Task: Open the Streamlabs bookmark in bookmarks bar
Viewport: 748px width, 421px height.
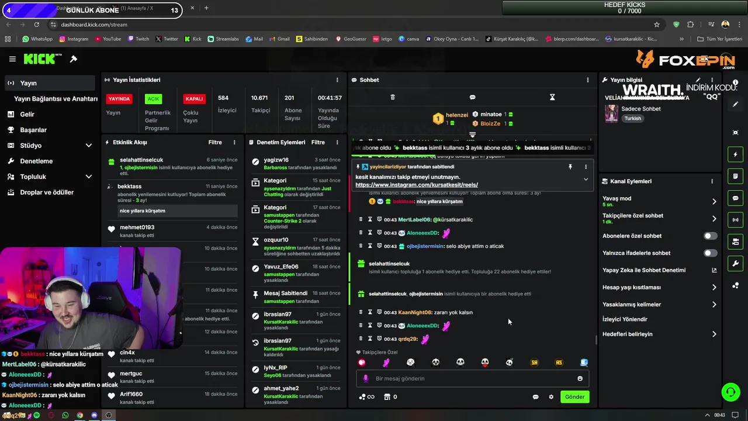Action: (x=223, y=39)
